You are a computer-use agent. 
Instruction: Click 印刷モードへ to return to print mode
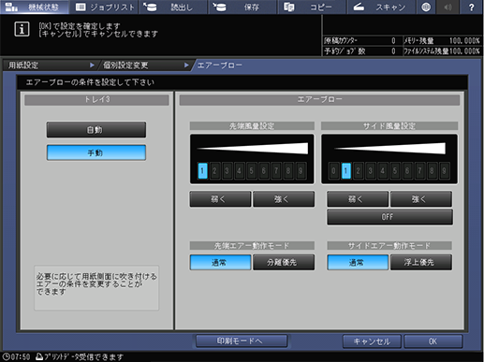pyautogui.click(x=242, y=341)
